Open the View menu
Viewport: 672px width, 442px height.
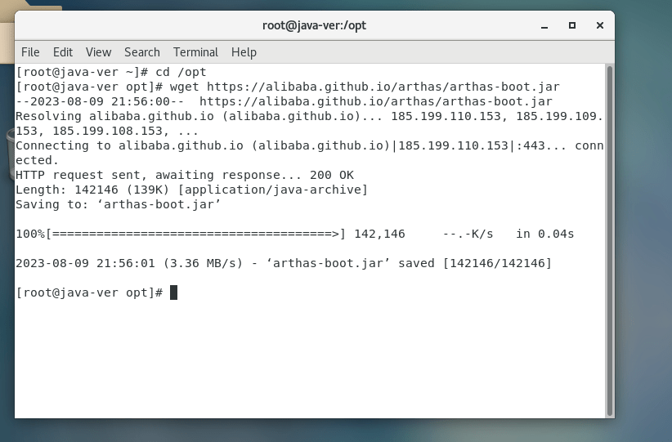point(98,52)
